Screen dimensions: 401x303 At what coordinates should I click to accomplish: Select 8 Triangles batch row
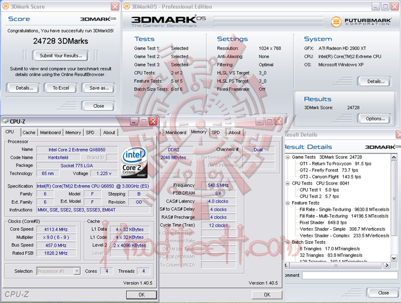click(x=330, y=248)
